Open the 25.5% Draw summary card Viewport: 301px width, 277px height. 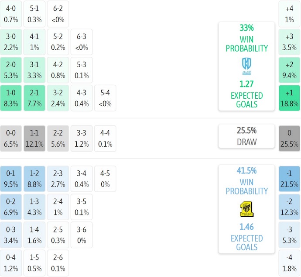[246, 136]
